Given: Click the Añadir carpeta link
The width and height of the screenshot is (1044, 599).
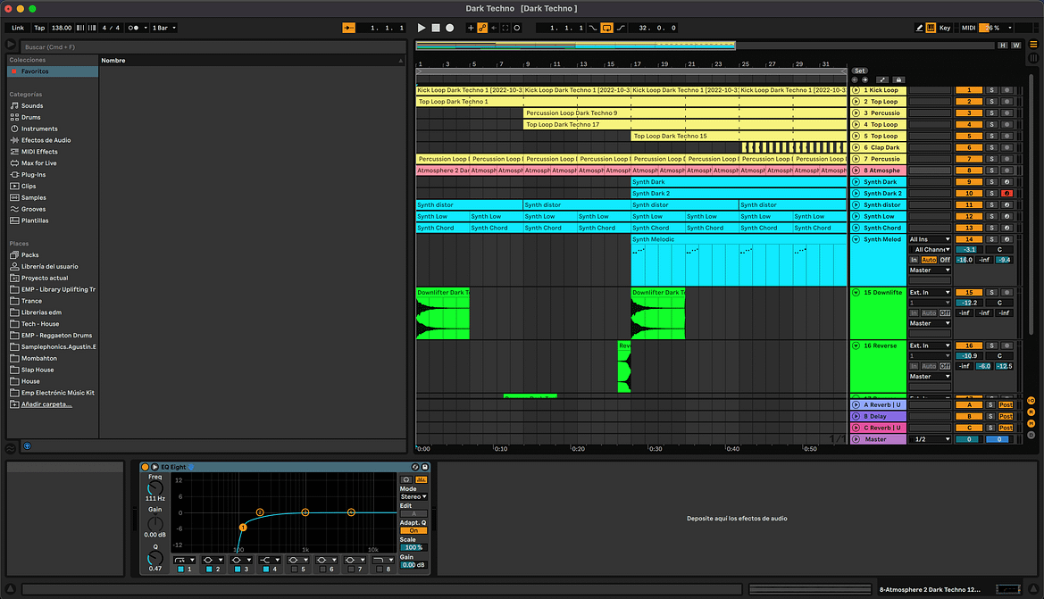Looking at the screenshot, I should (46, 404).
